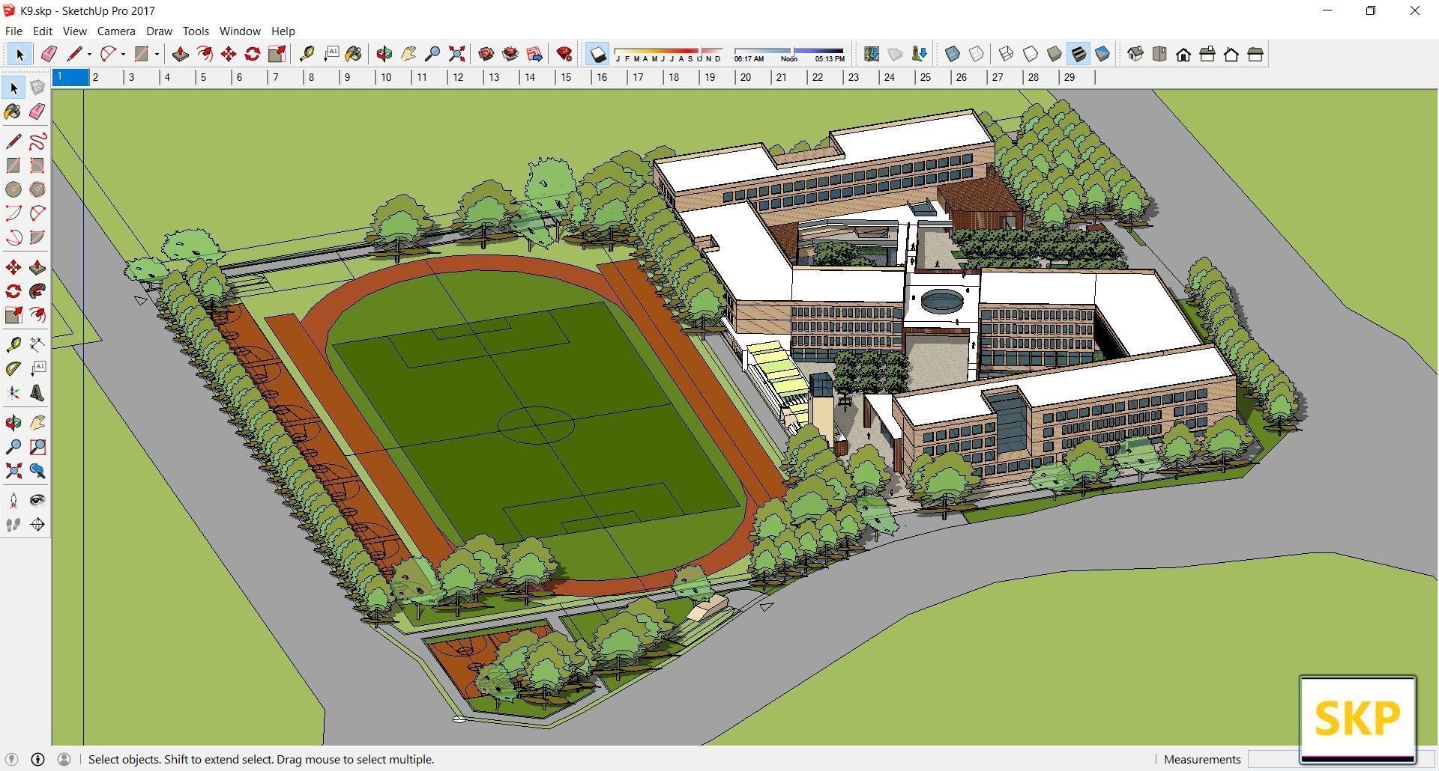
Task: Activate the Rotate tool in top toolbar
Action: tap(253, 54)
